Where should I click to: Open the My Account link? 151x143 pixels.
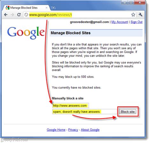pyautogui.click(x=119, y=22)
